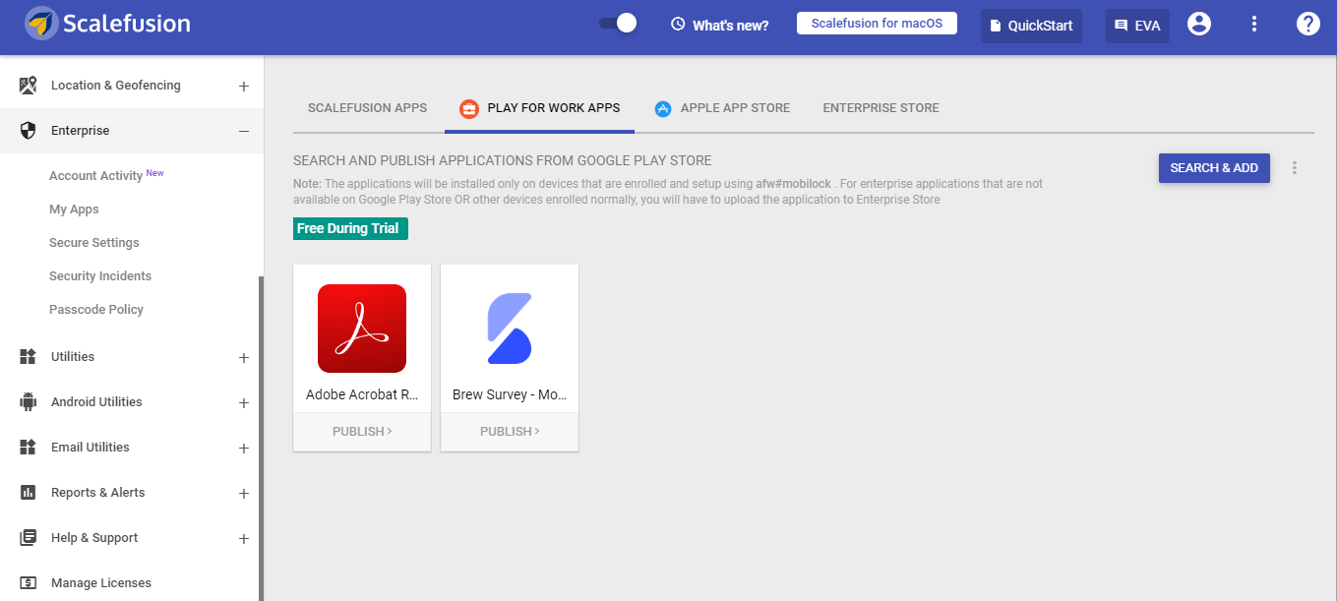The width and height of the screenshot is (1337, 601).
Task: Expand the Reports & Alerts section
Action: [244, 494]
